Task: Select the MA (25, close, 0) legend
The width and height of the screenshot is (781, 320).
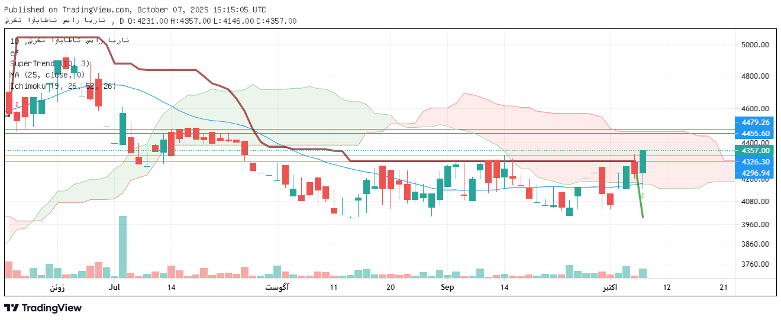Action: coord(47,75)
